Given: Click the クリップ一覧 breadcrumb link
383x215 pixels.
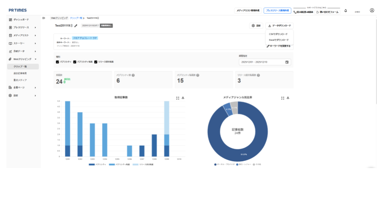Looking at the screenshot, I should coord(76,18).
